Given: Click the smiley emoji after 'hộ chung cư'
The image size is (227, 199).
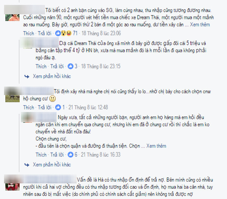Looking at the screenshot, I should (53, 99).
